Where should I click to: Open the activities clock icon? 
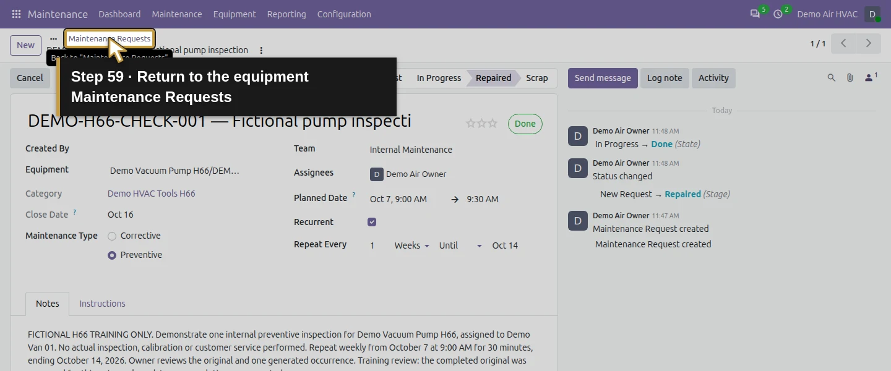tap(778, 14)
